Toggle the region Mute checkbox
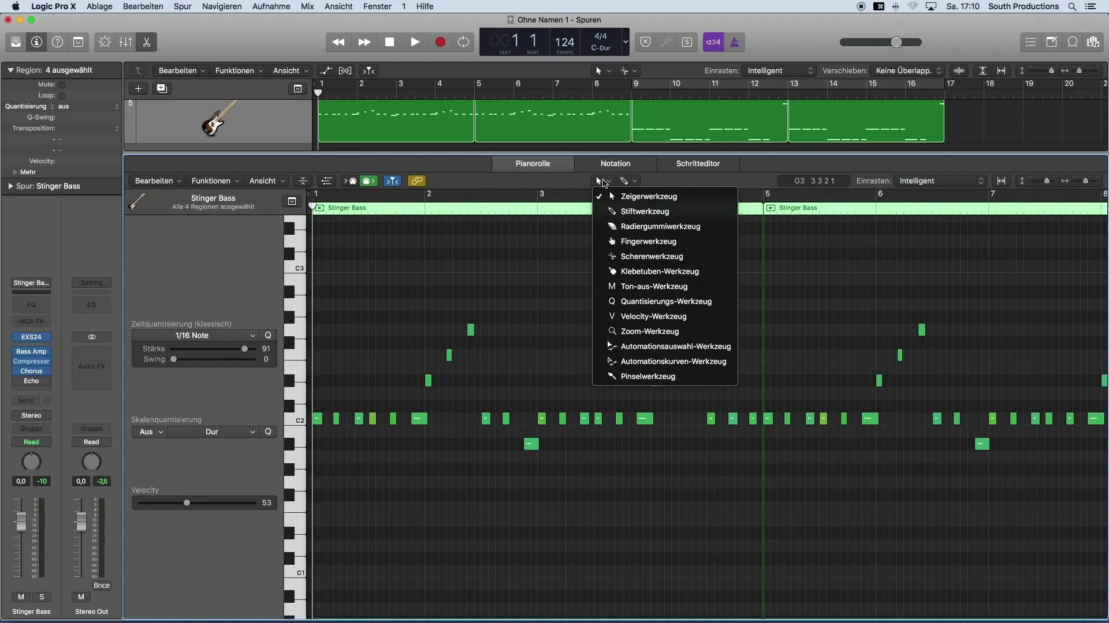The image size is (1109, 623). [62, 85]
